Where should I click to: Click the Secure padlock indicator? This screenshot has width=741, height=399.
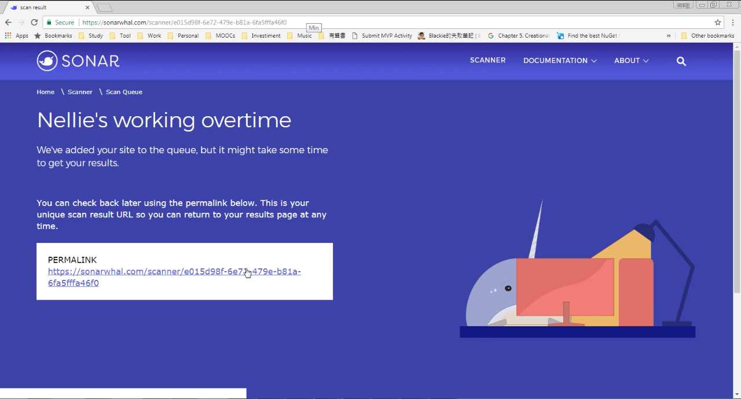(61, 23)
